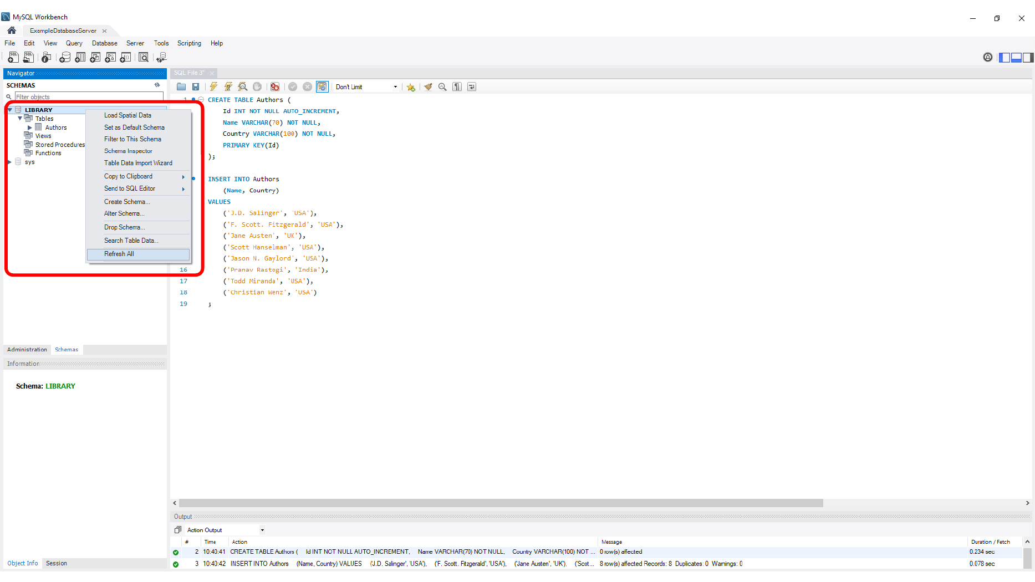
Task: Toggle word wrapping in editor
Action: (x=472, y=86)
